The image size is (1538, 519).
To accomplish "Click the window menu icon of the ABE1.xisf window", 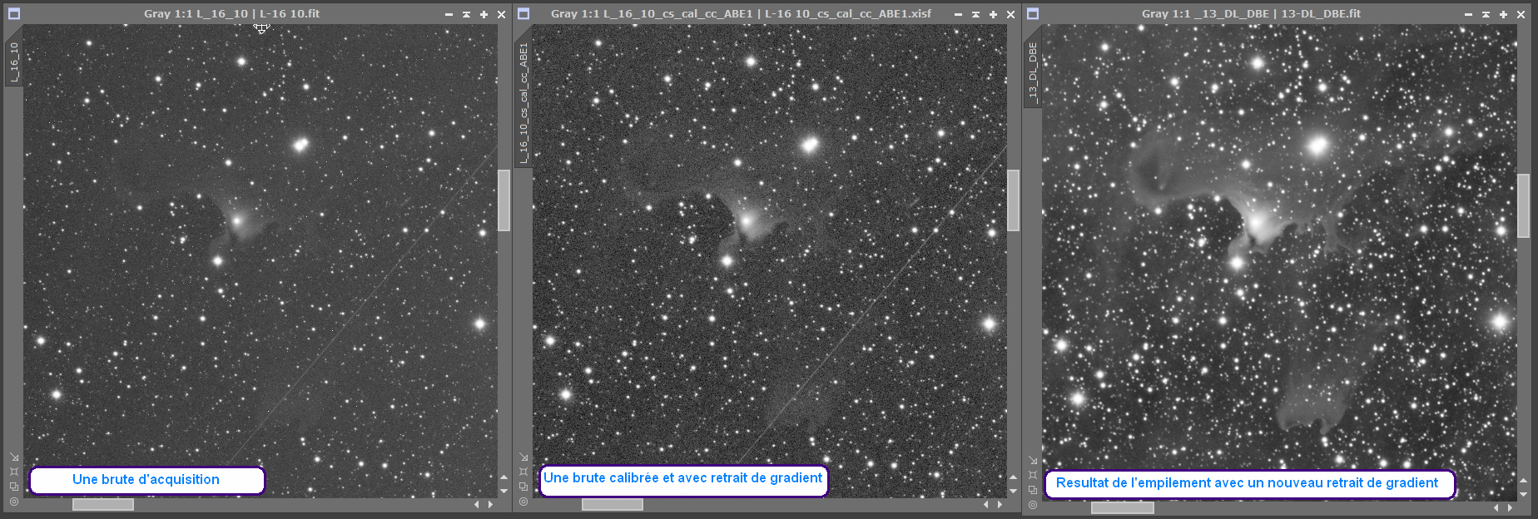I will pos(523,14).
